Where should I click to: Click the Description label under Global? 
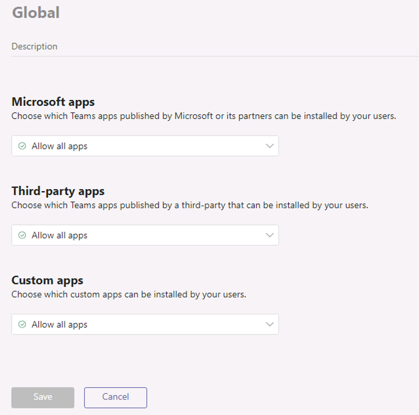[x=34, y=46]
